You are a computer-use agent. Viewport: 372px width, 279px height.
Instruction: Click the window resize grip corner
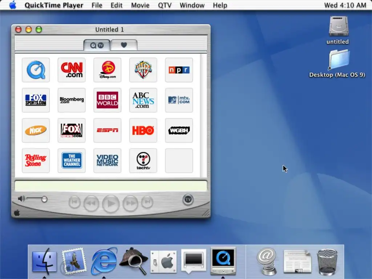tap(206, 213)
